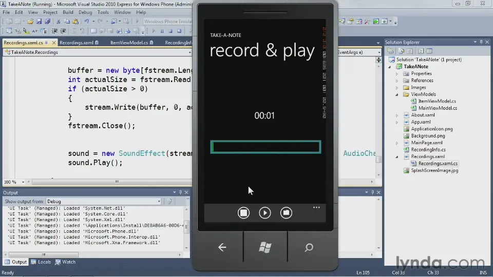Screen dimensions: 493x277
Task: Open the File menu
Action: click(x=6, y=12)
